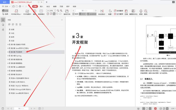Switch to the 批注 ribbon tab
The height and width of the screenshot is (110, 176).
tap(48, 7)
